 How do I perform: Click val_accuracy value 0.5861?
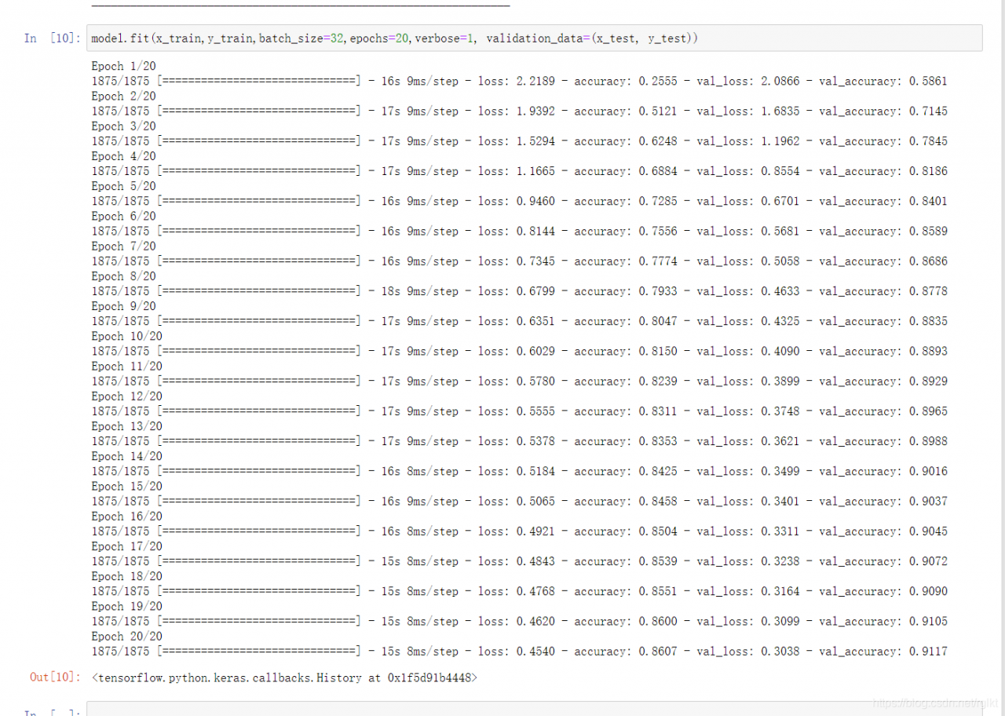click(x=928, y=81)
